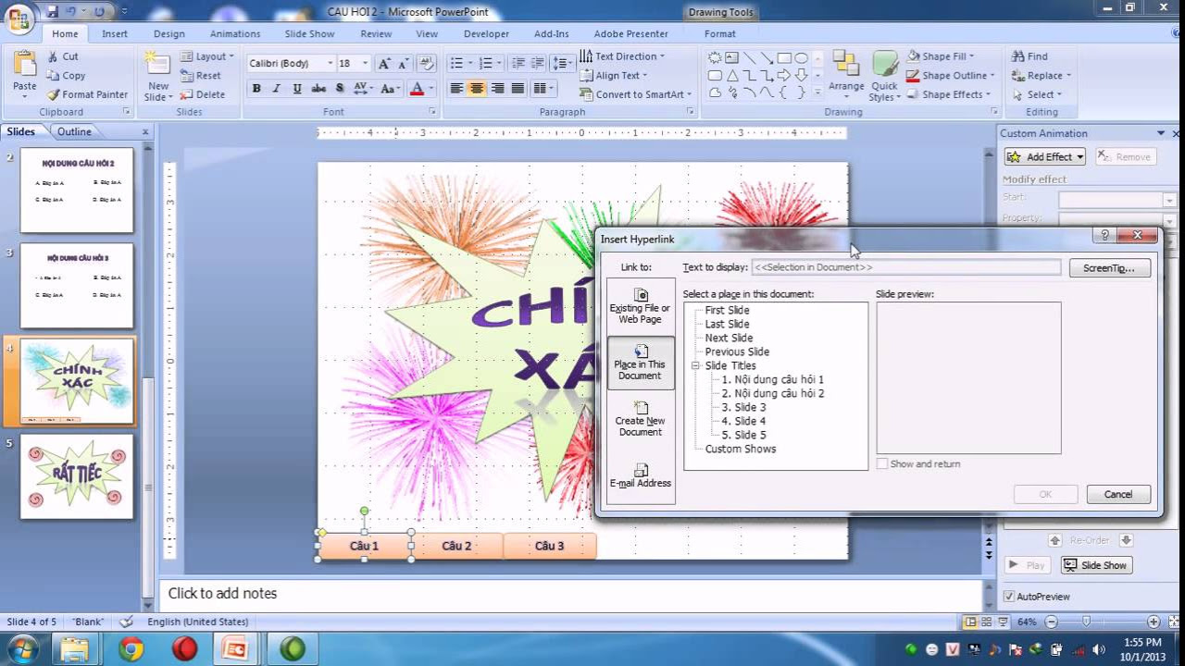Image resolution: width=1185 pixels, height=666 pixels.
Task: Adjust the zoom slider handle
Action: (x=1086, y=622)
